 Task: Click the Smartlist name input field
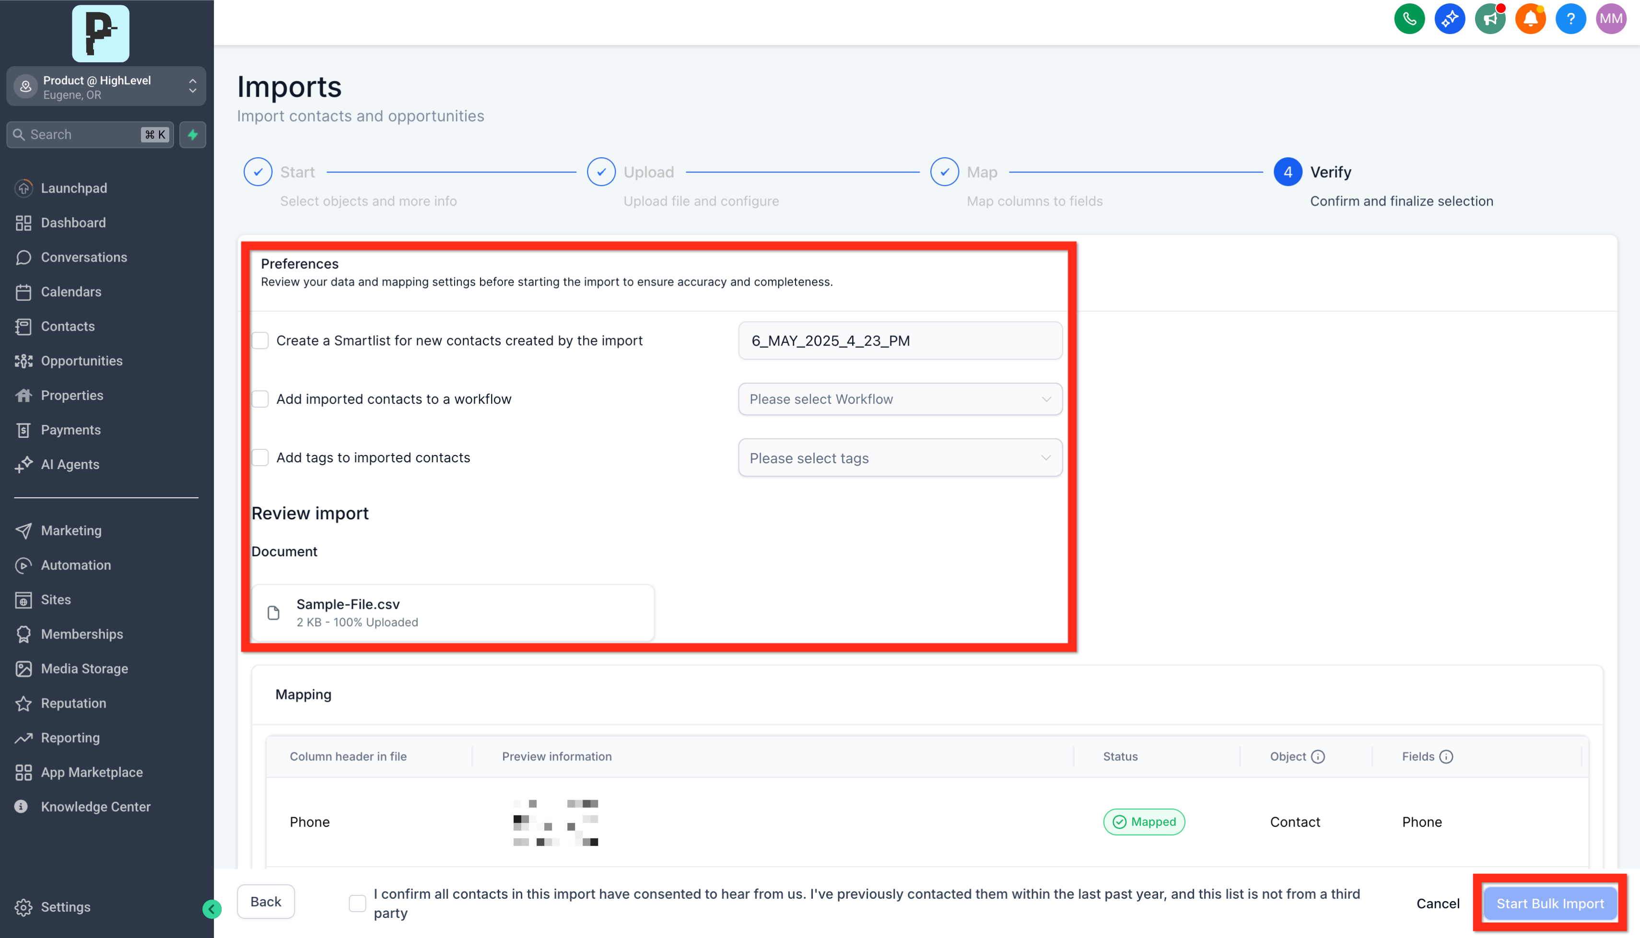click(899, 340)
